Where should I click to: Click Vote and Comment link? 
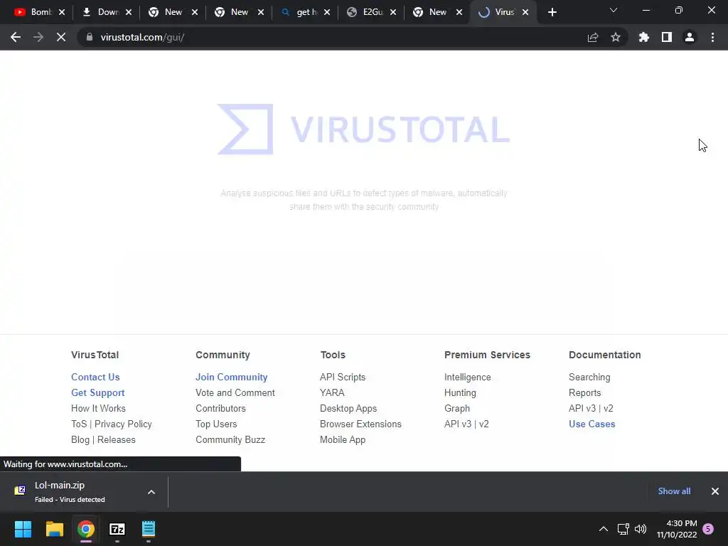235,392
